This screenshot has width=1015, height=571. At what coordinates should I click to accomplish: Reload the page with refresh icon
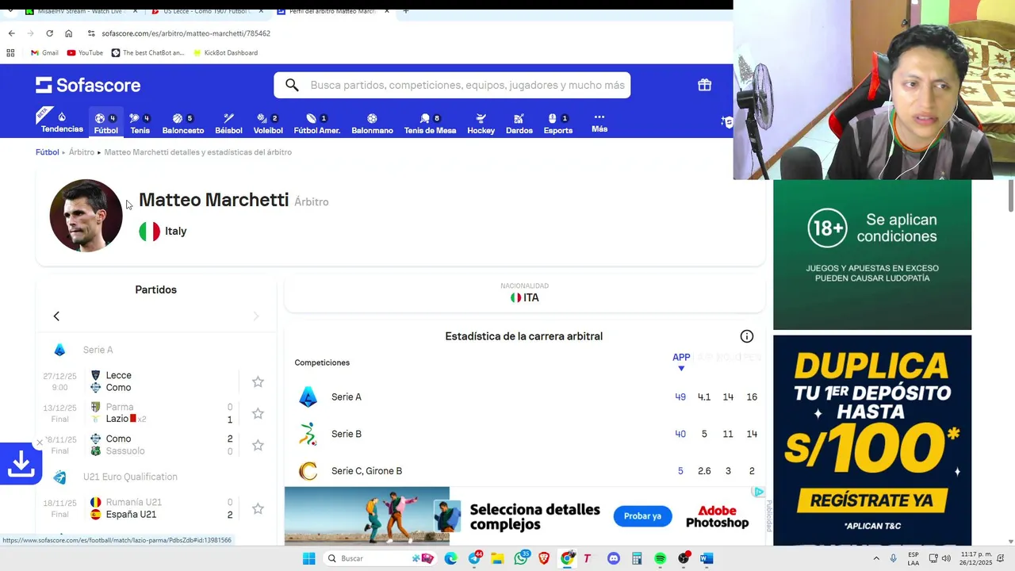coord(49,33)
